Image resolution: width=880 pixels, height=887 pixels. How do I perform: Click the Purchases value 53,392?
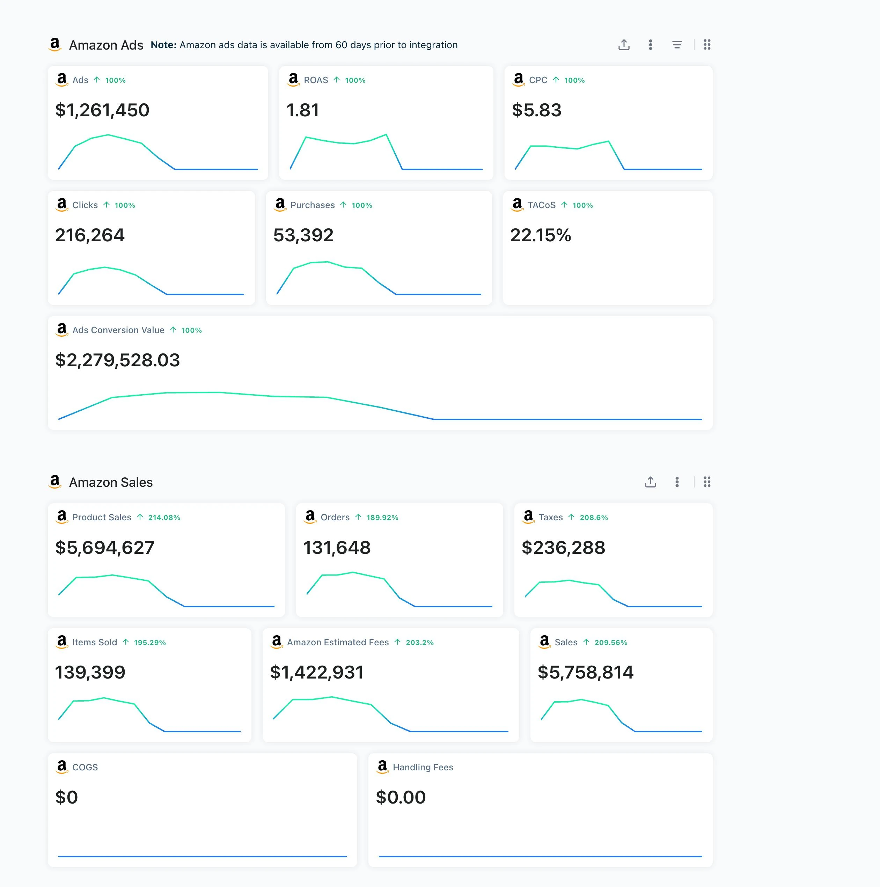(x=303, y=235)
